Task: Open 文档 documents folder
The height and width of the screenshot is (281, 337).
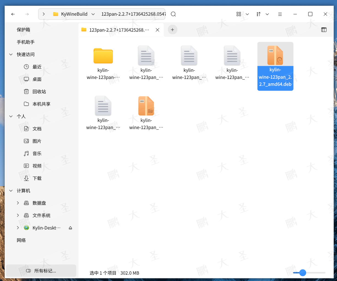Action: pos(37,129)
